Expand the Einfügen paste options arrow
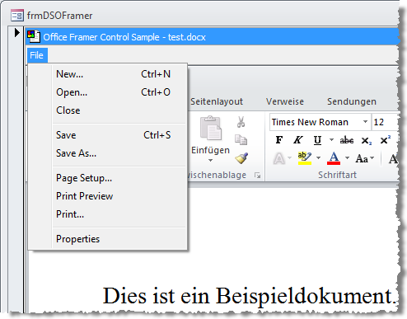The height and width of the screenshot is (319, 407). click(x=210, y=160)
